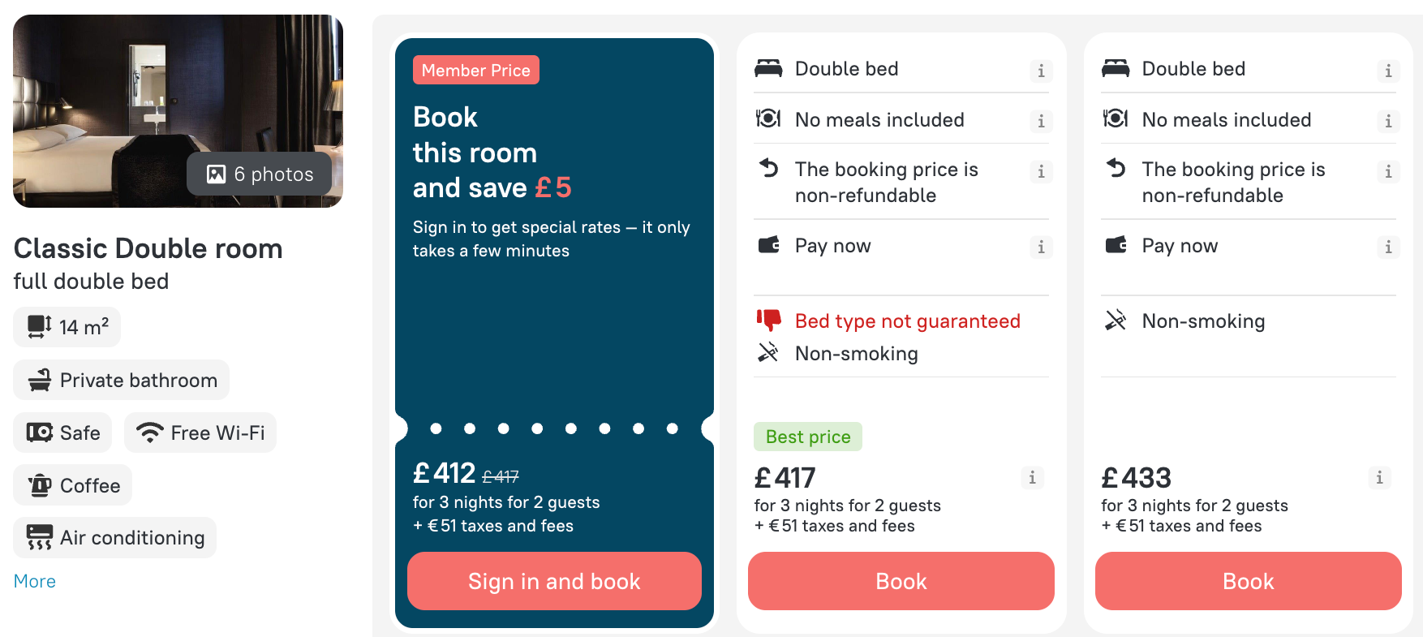Click the Member Price badge
Image resolution: width=1423 pixels, height=637 pixels.
pos(475,71)
